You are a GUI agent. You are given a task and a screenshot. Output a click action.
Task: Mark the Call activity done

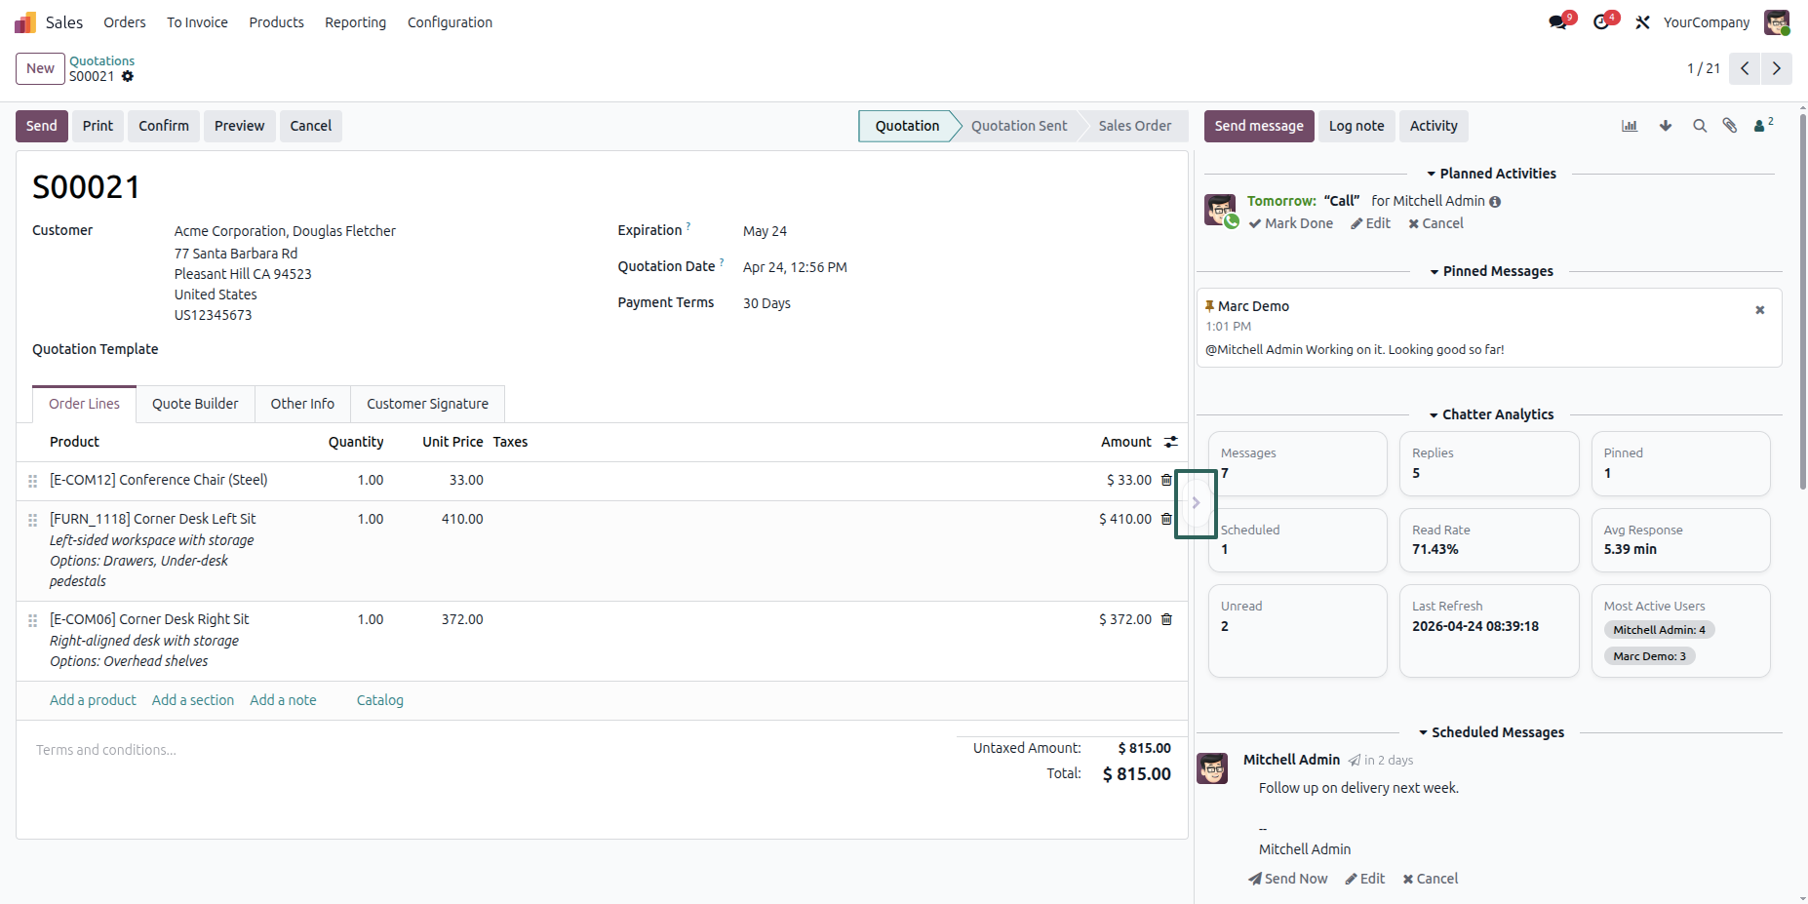pyautogui.click(x=1291, y=223)
